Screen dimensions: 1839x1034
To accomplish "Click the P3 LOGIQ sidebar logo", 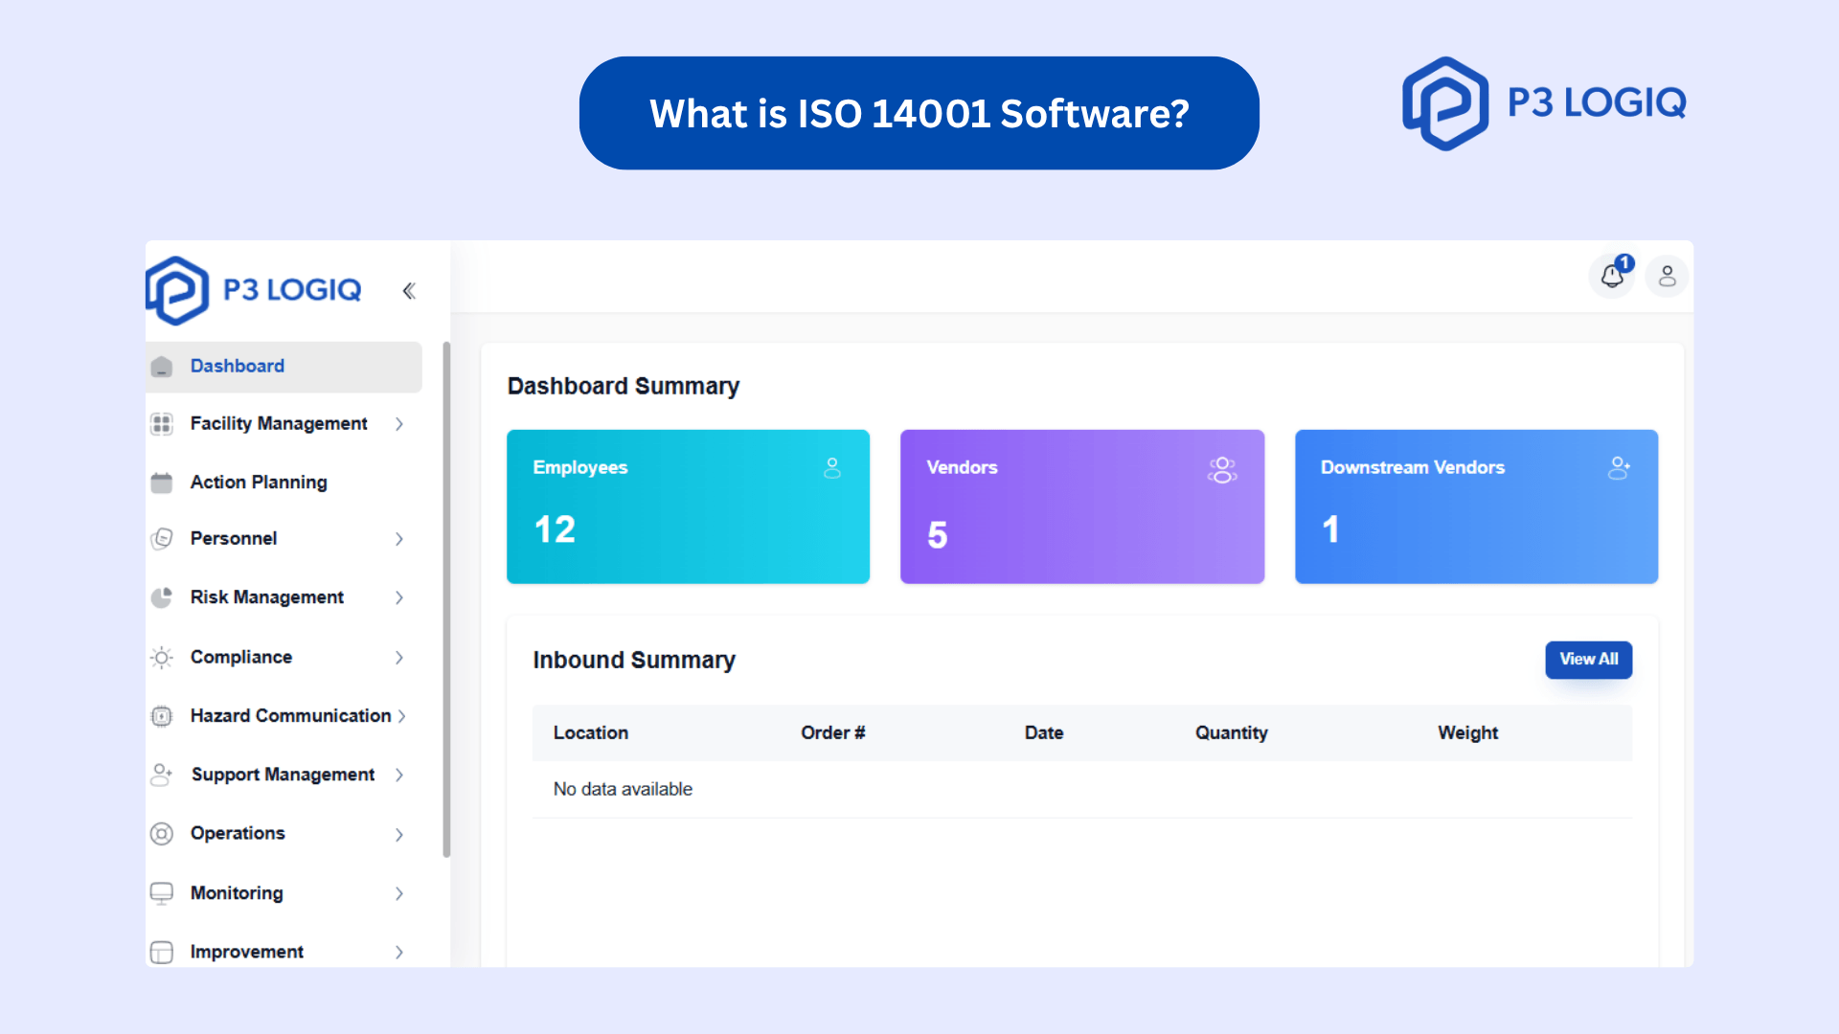I will [x=254, y=290].
